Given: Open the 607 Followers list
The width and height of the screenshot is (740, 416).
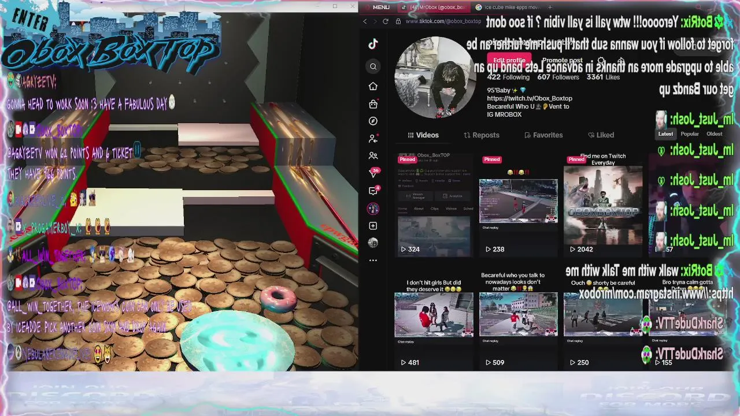Looking at the screenshot, I should [x=558, y=77].
